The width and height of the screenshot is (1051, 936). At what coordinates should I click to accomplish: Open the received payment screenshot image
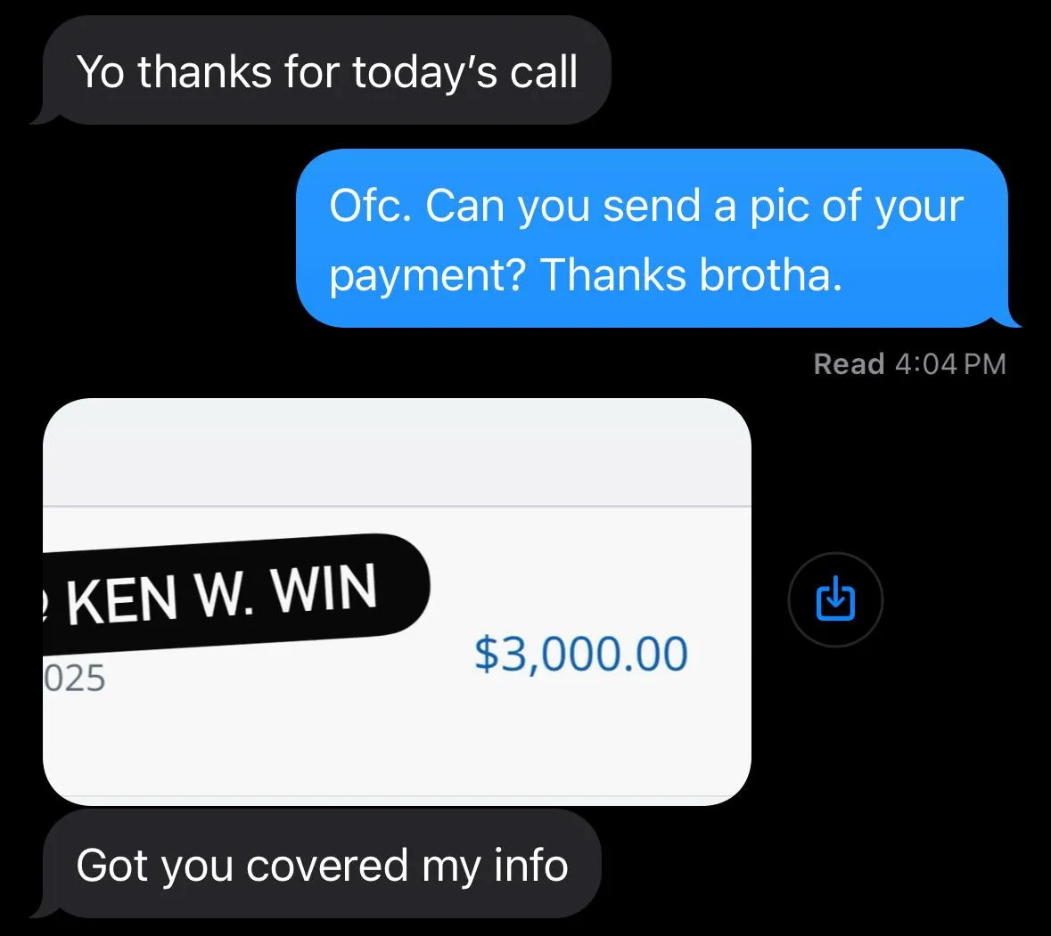tap(397, 601)
